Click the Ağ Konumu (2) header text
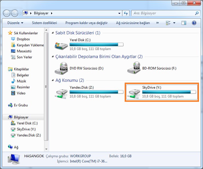 pos(70,80)
